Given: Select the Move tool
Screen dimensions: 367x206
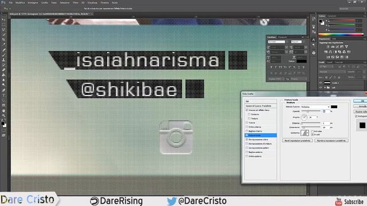Looking at the screenshot, I should 3,19.
